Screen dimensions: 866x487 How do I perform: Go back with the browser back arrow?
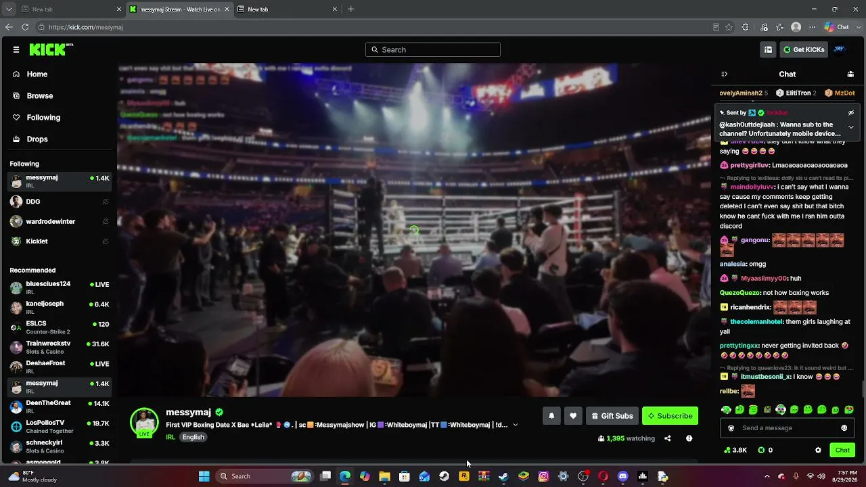pos(9,27)
